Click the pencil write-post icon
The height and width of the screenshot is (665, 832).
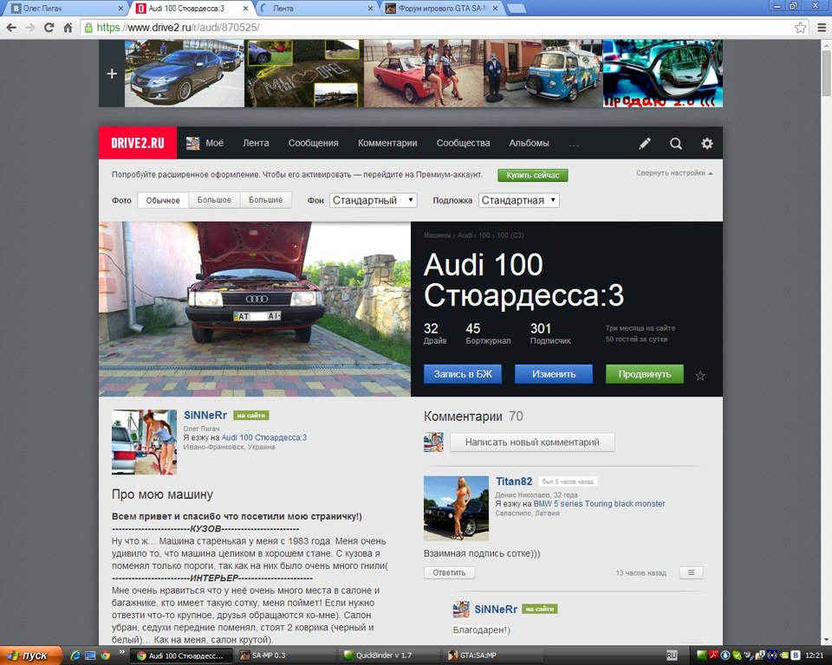645,143
